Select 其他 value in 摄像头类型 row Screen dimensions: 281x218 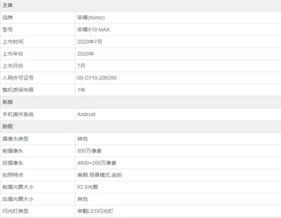pos(82,139)
